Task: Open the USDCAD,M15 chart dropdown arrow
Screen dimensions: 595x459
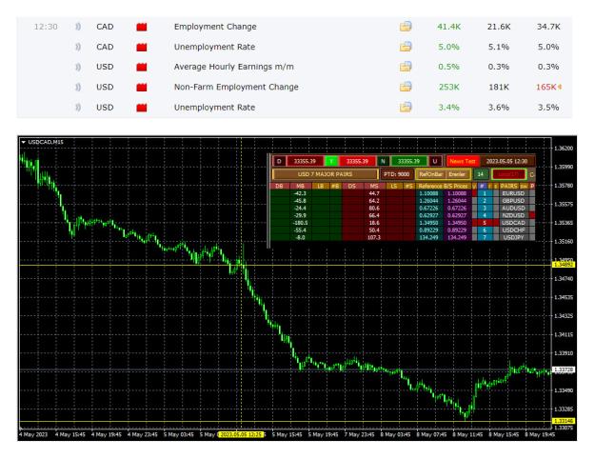Action: click(24, 142)
